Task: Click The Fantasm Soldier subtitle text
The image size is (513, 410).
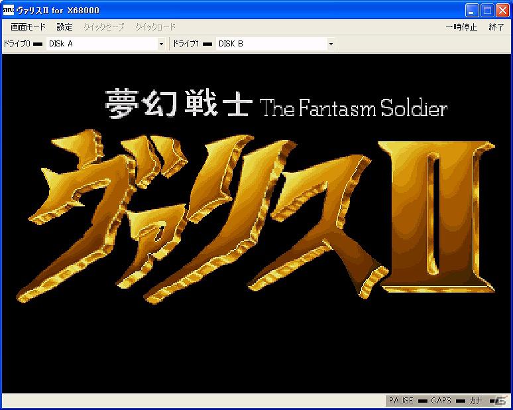Action: pyautogui.click(x=353, y=108)
